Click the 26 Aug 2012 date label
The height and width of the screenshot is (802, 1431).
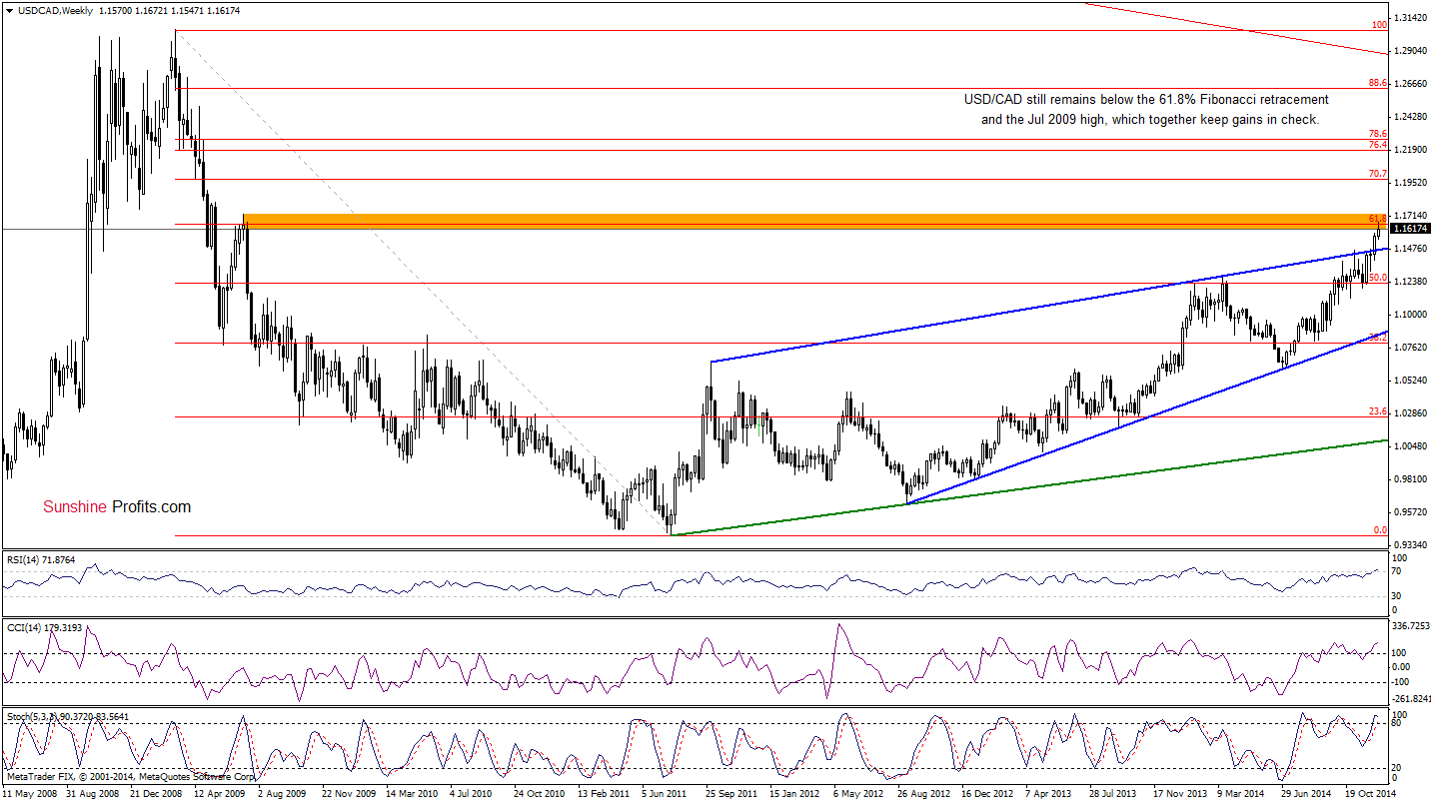click(x=924, y=794)
